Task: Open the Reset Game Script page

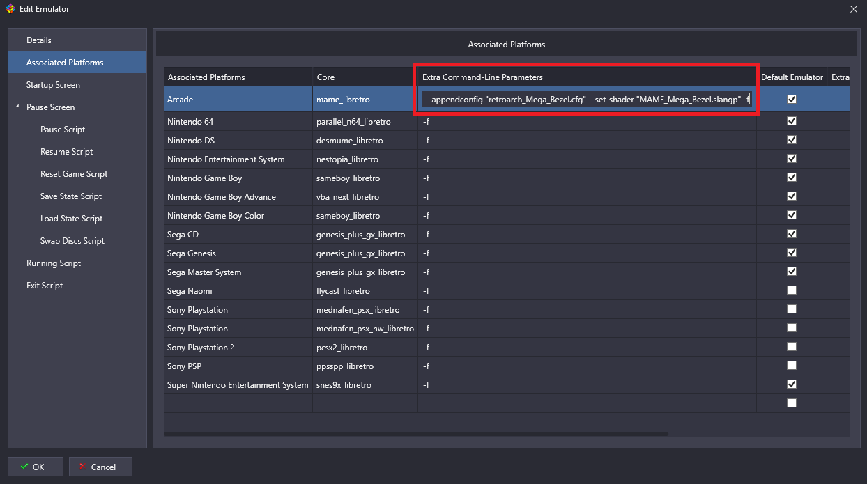Action: pos(74,174)
